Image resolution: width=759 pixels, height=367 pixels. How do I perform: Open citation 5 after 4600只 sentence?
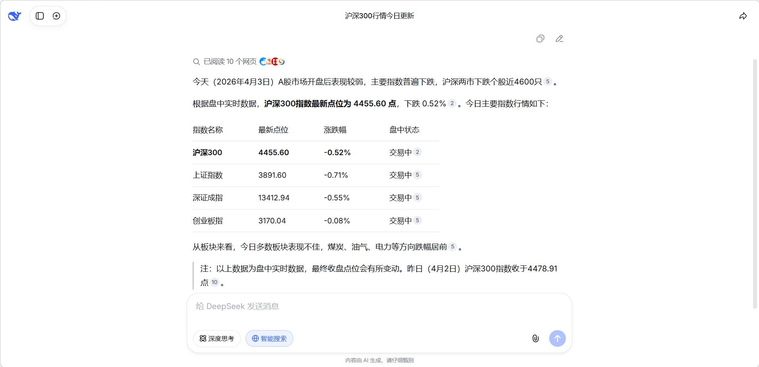coord(548,81)
